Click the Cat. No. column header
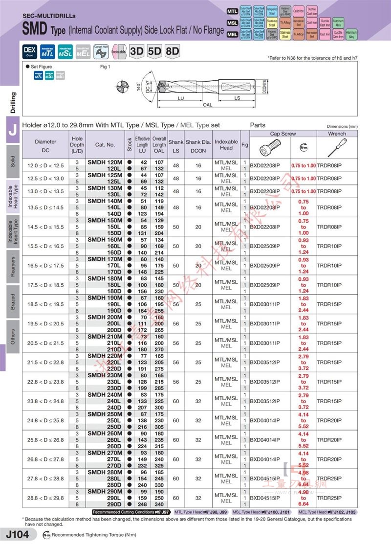Image resolution: width=391 pixels, height=548 pixels. point(105,145)
